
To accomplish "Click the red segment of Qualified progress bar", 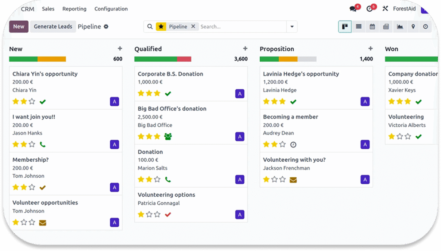I will tap(184, 59).
